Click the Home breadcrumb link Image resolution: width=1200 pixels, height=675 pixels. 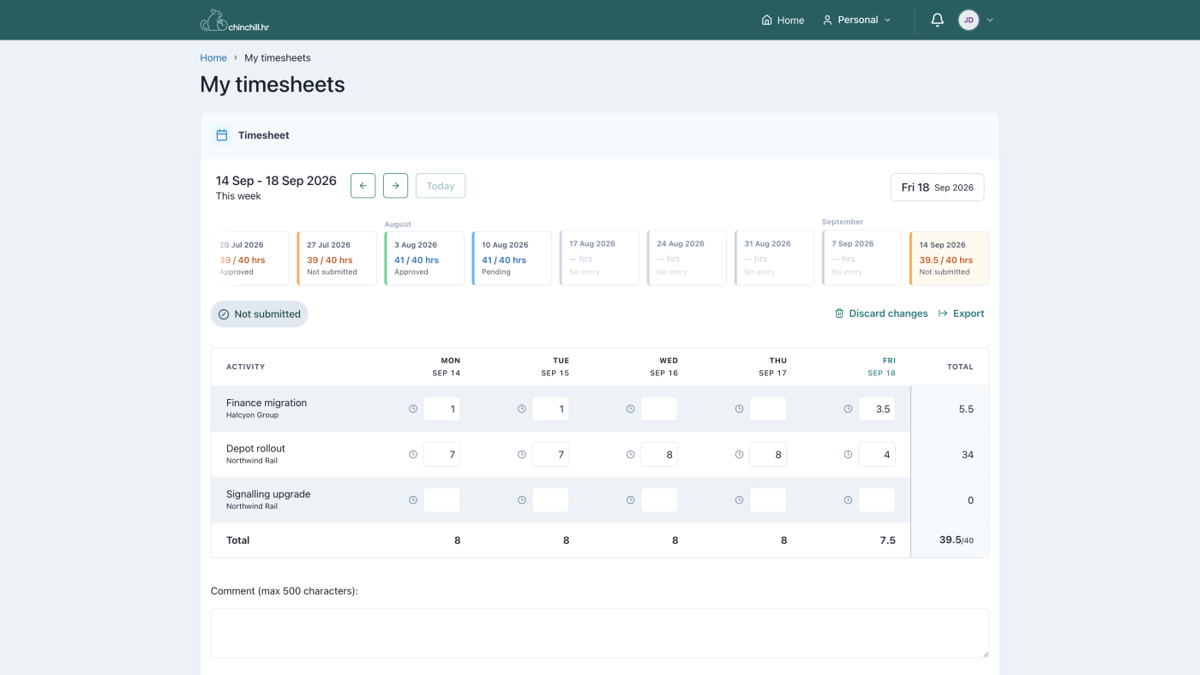click(213, 58)
